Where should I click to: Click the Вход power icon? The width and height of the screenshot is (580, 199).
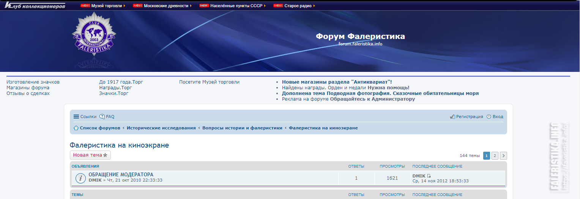489,117
